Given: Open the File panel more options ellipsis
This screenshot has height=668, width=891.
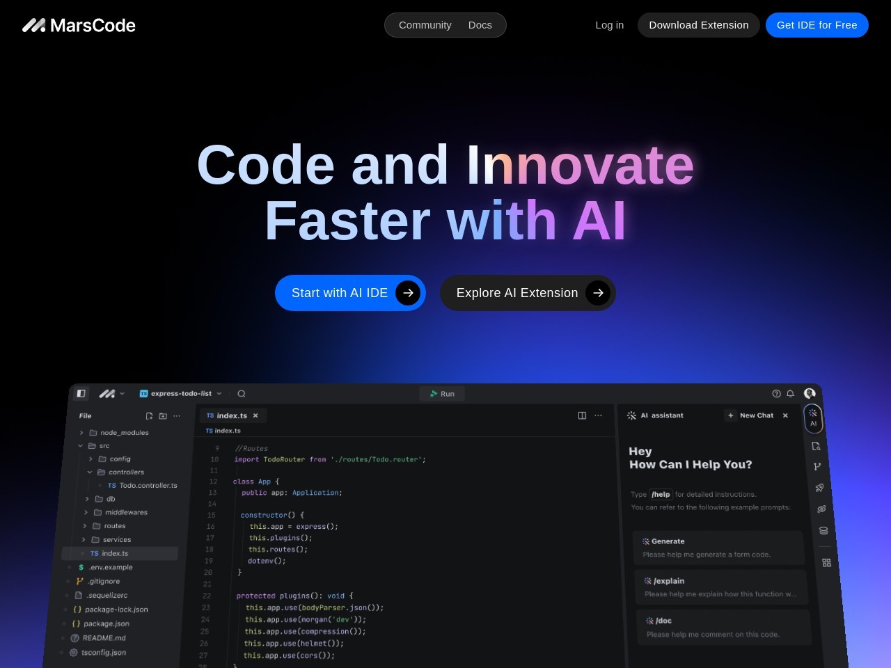Looking at the screenshot, I should [177, 416].
